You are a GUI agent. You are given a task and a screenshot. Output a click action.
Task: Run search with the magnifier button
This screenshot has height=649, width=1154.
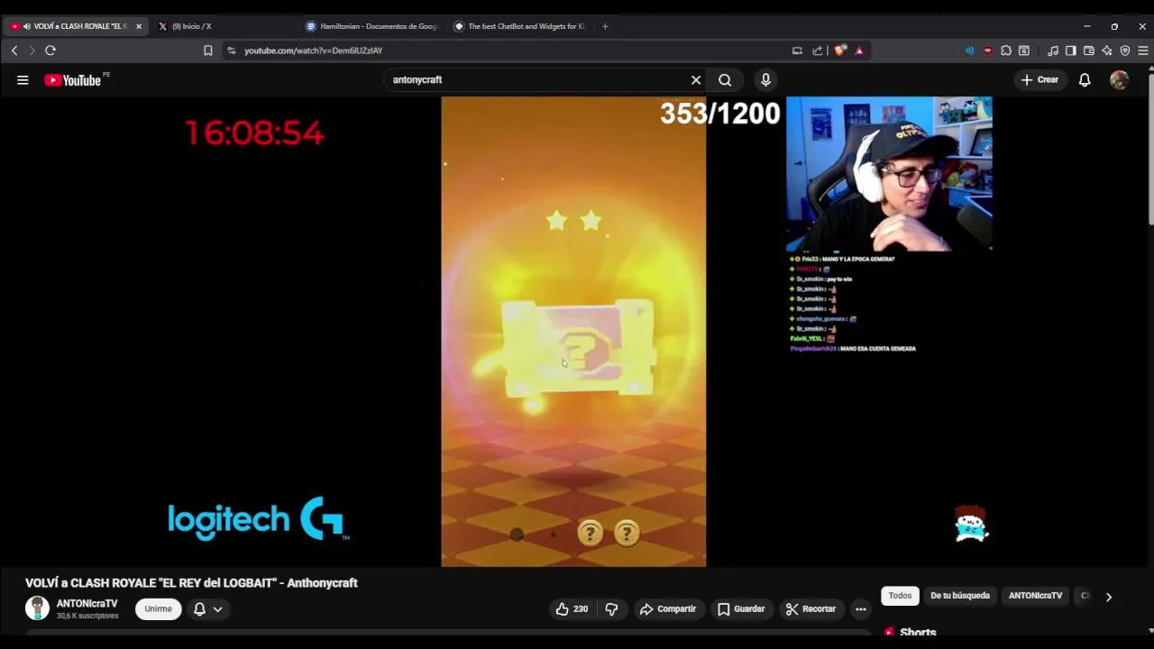725,80
